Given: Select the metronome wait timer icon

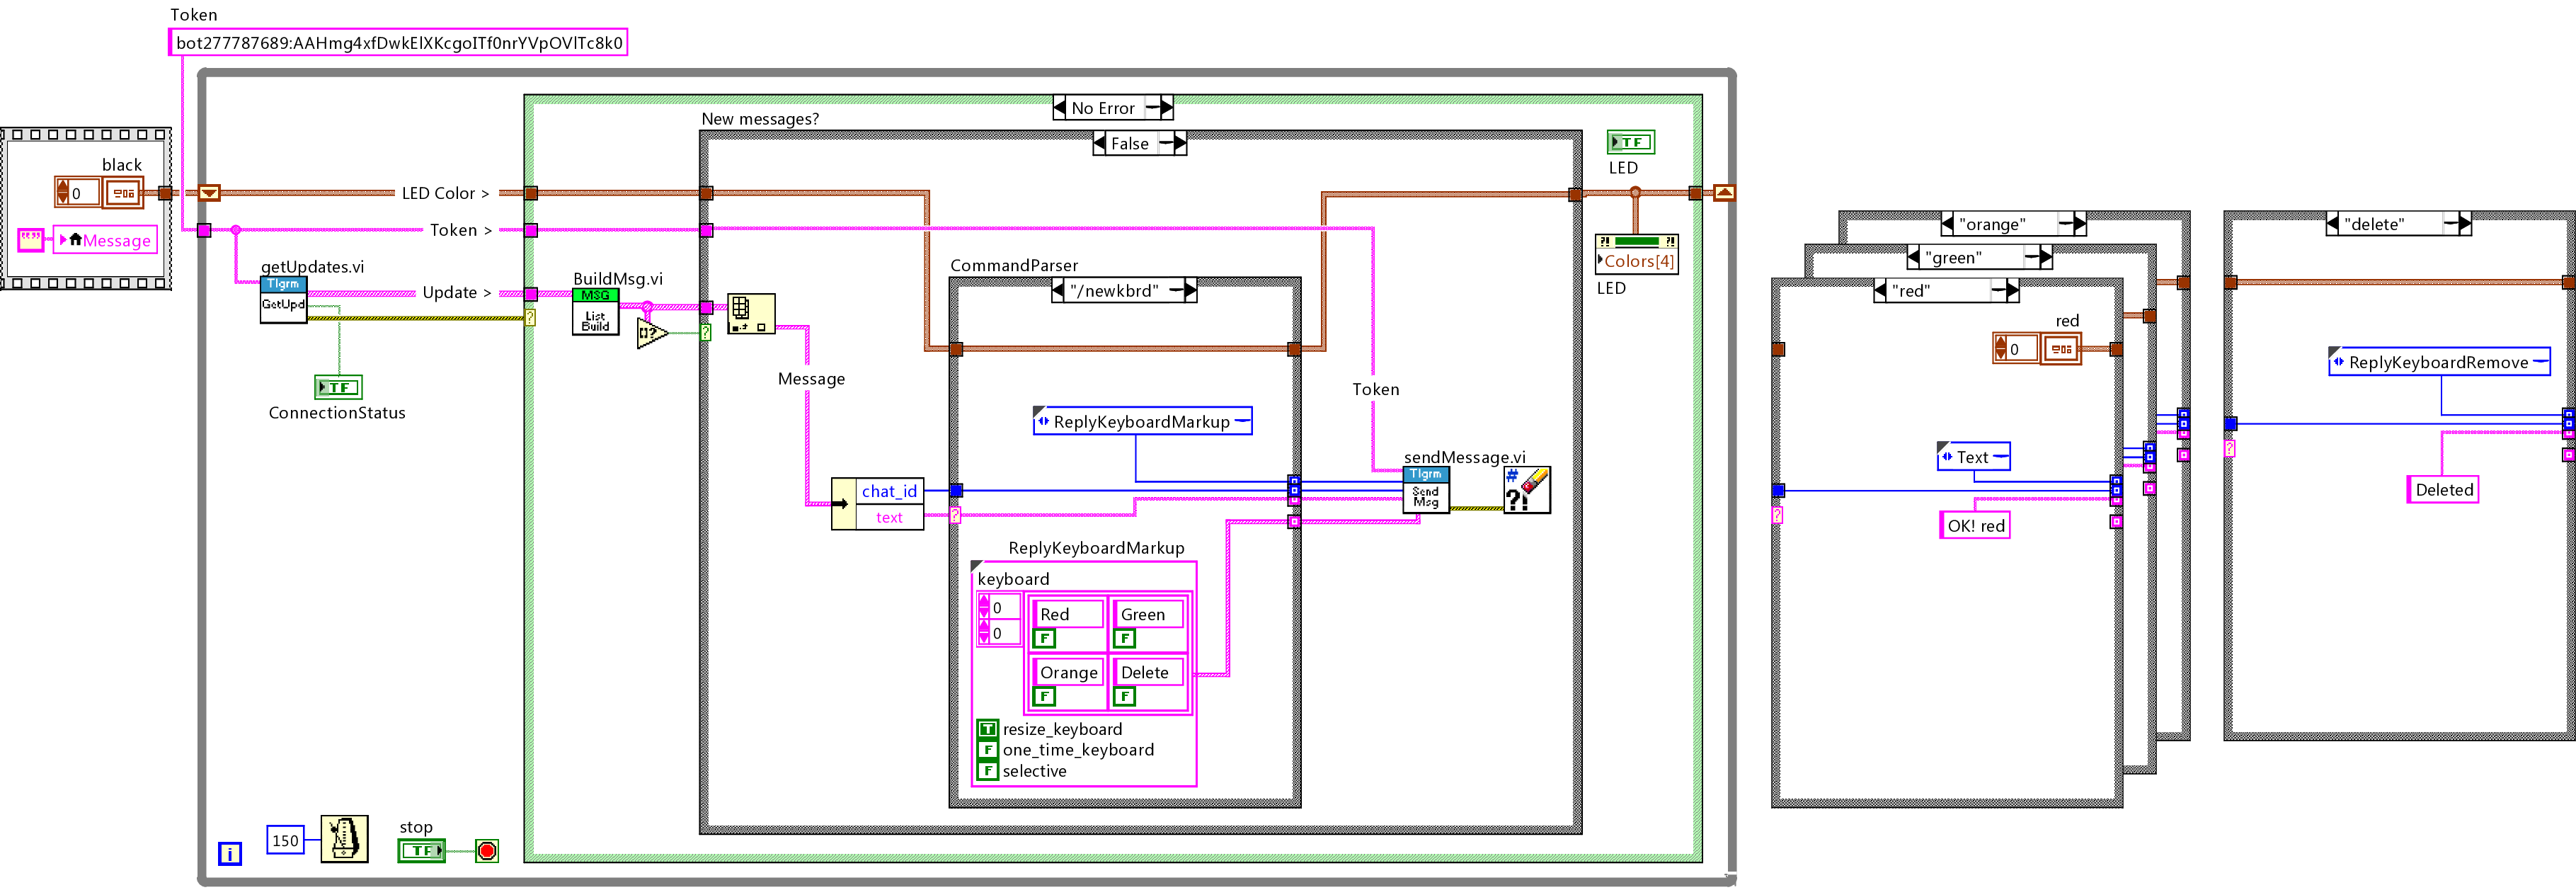Looking at the screenshot, I should tap(344, 838).
